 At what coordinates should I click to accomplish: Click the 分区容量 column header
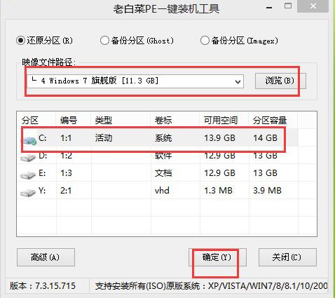pyautogui.click(x=270, y=121)
